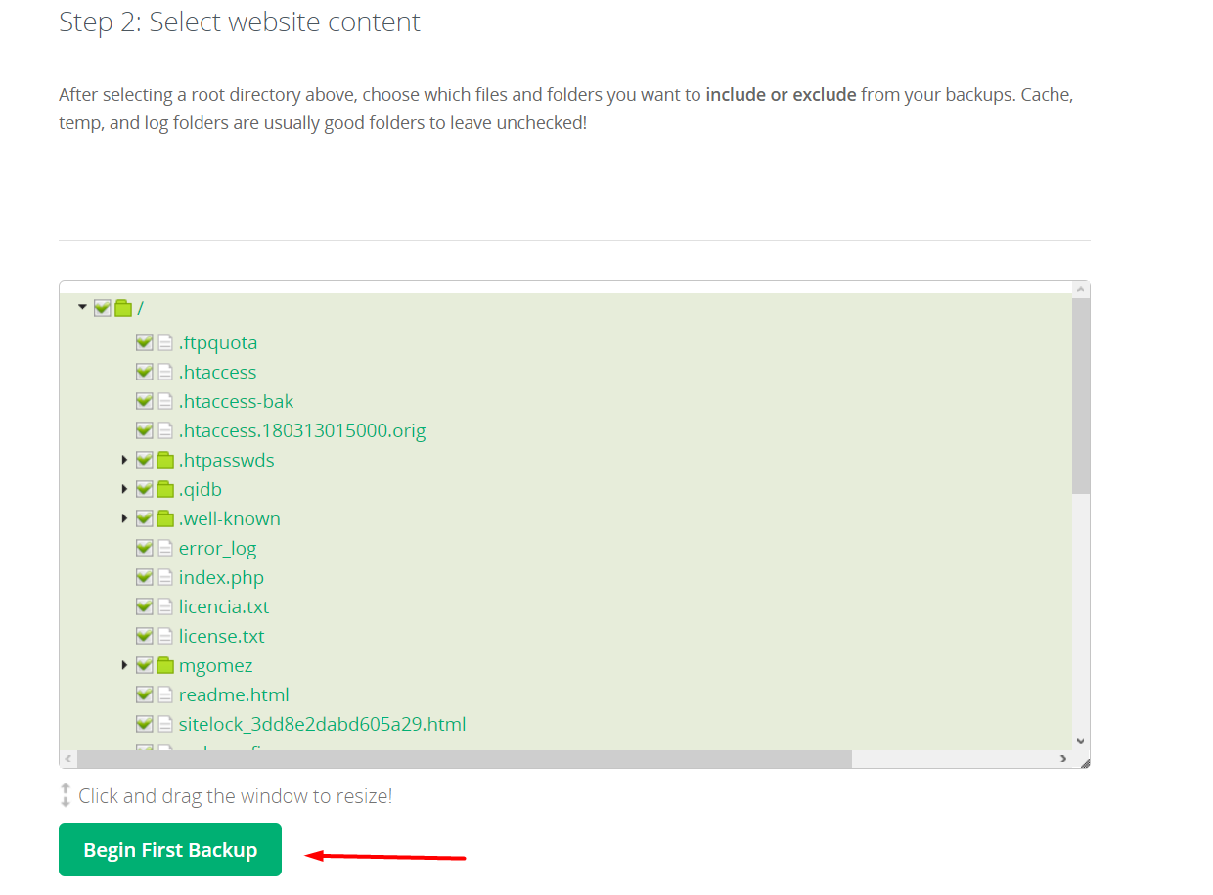Uncheck the error_log checkbox
1213x895 pixels.
tap(144, 548)
